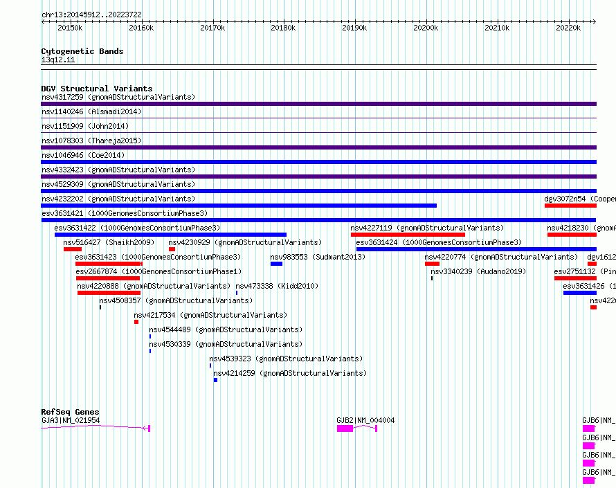
Task: Click the nsv1078303 (Thareja2015) label
Action: point(91,141)
